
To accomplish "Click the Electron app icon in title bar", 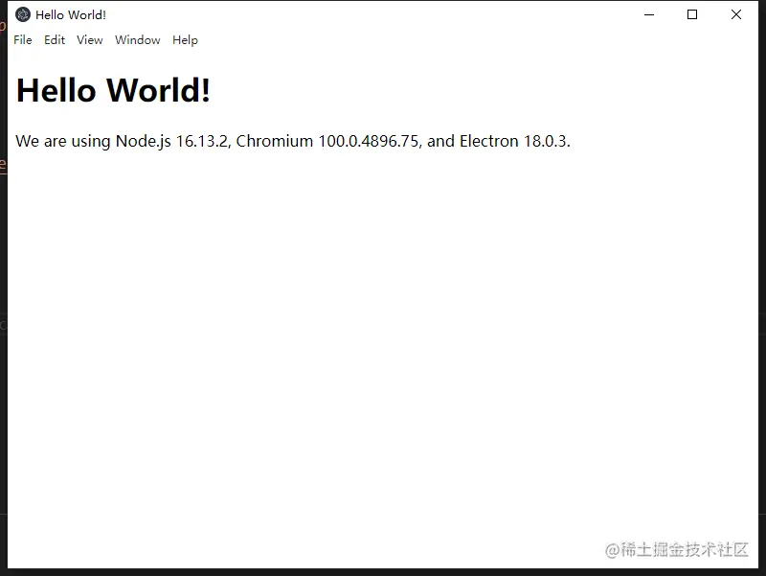I will pyautogui.click(x=22, y=14).
